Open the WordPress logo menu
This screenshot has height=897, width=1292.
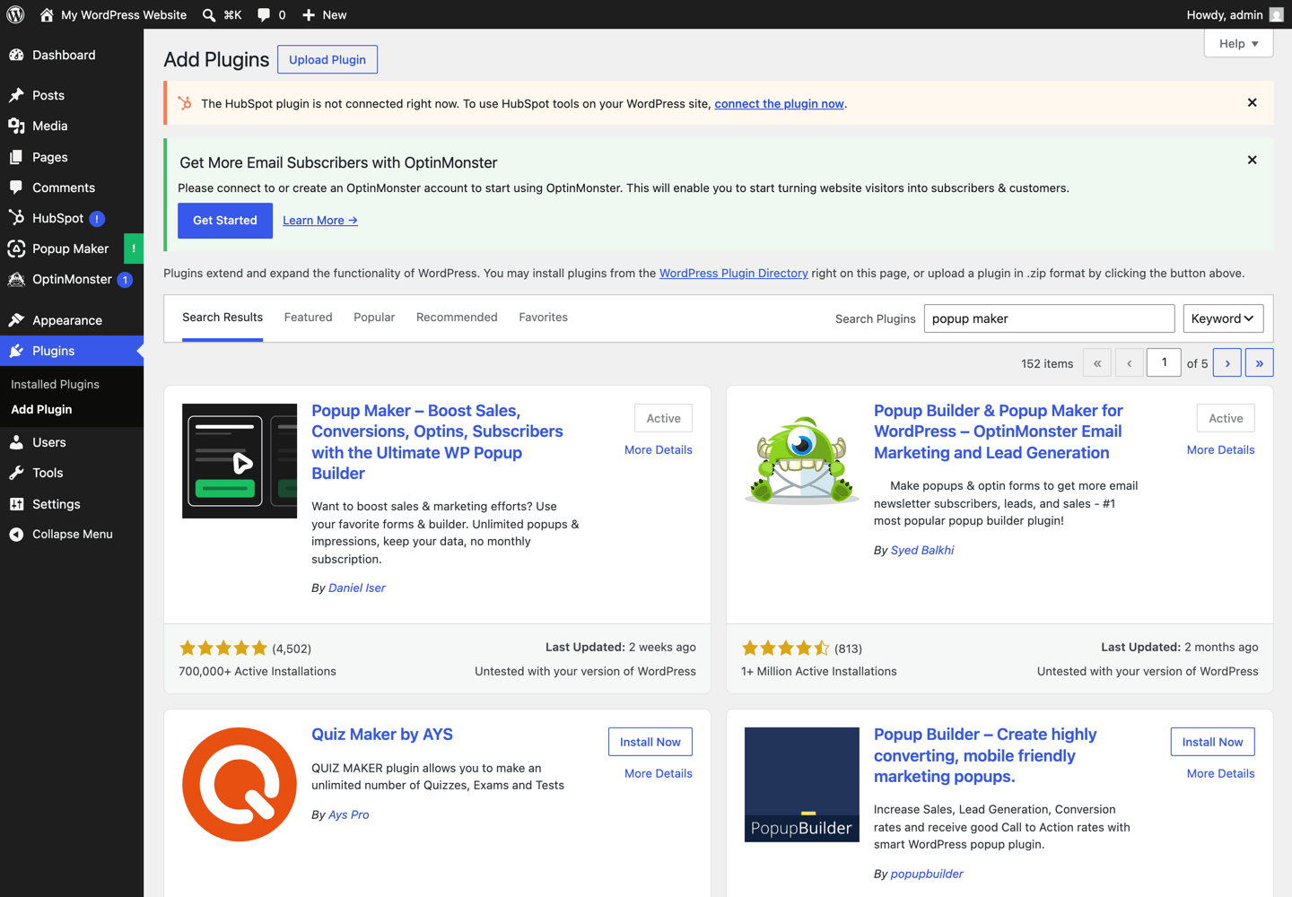click(x=15, y=14)
